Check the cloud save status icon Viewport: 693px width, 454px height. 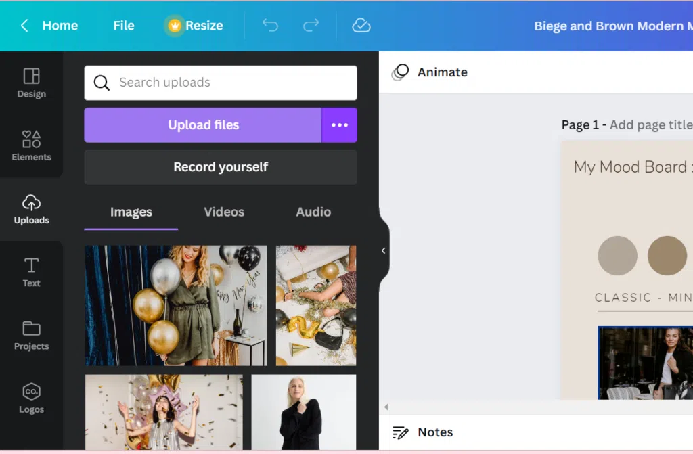(361, 26)
